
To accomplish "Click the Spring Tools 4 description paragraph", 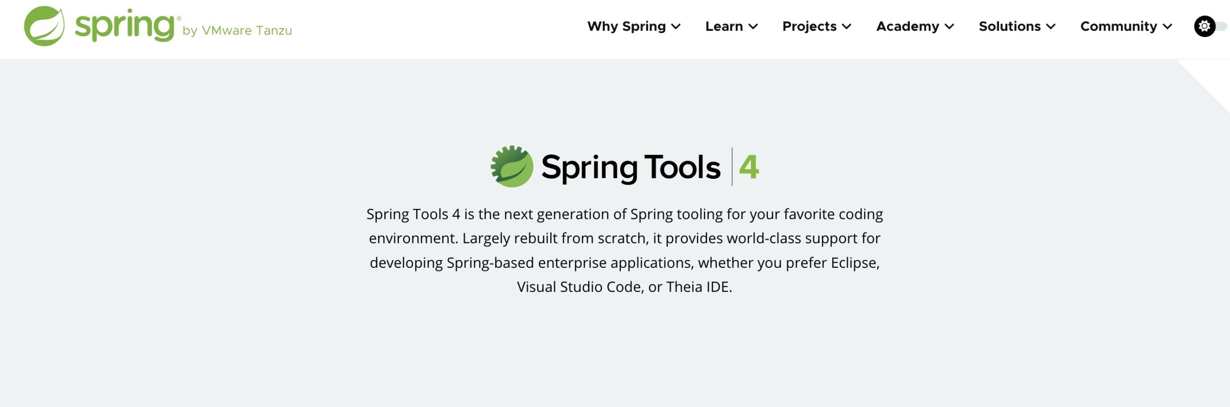I will 624,250.
